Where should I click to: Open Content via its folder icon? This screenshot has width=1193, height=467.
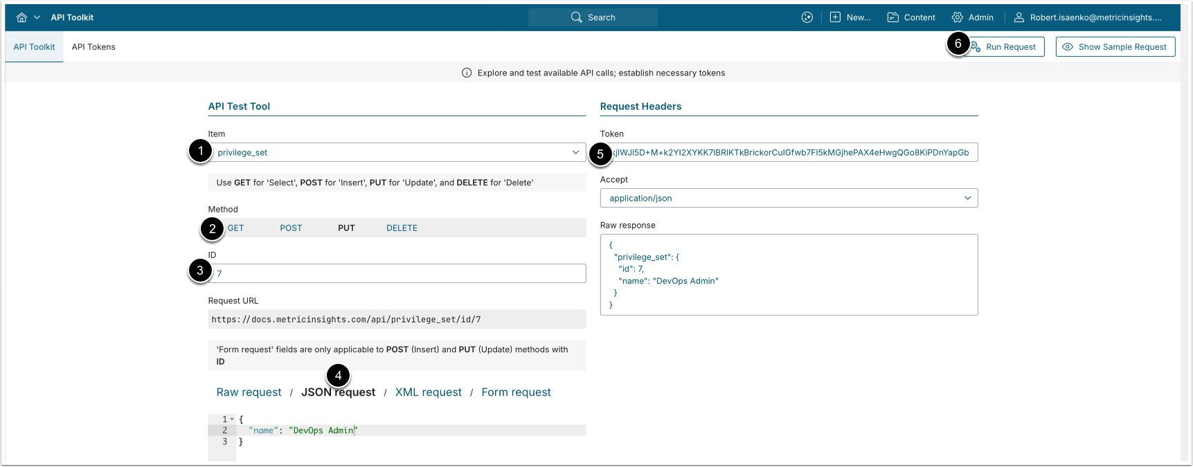click(x=893, y=17)
